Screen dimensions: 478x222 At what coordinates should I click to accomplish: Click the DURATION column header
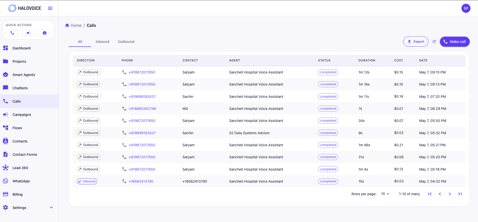[367, 60]
